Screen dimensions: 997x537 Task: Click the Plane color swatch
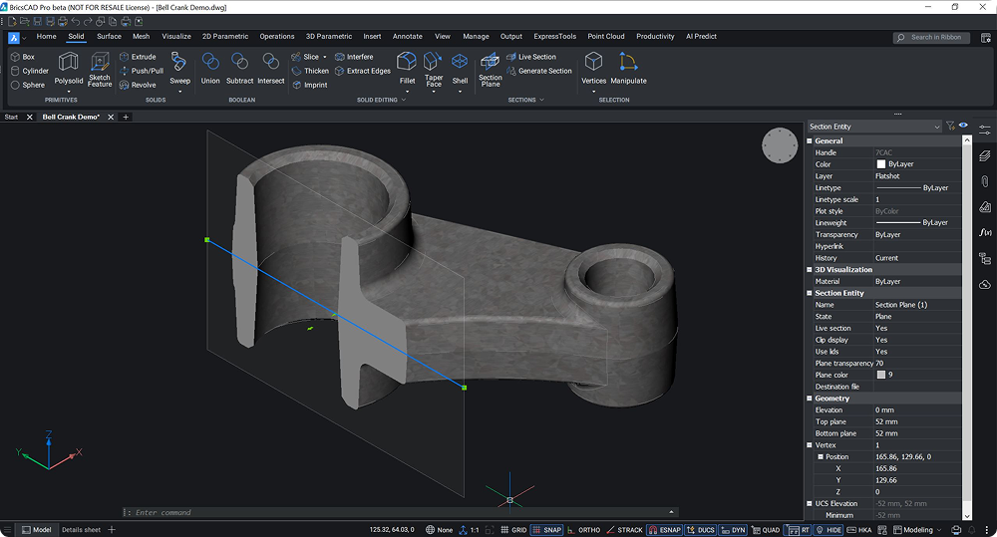pos(881,375)
